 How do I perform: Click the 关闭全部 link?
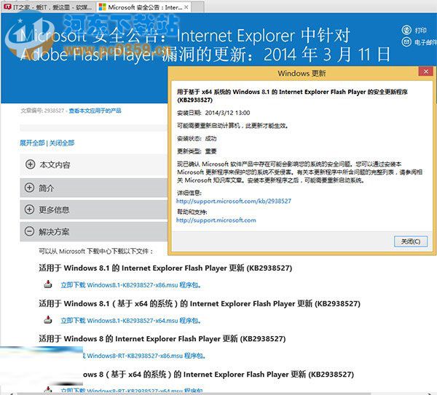coord(62,143)
